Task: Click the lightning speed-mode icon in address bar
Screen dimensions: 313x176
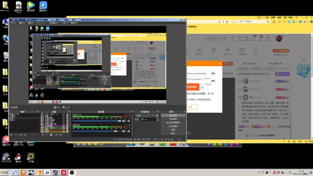Action: point(223,22)
